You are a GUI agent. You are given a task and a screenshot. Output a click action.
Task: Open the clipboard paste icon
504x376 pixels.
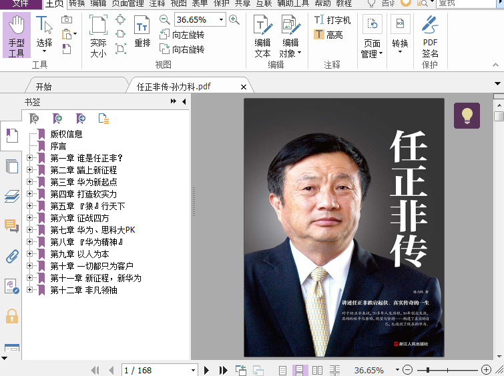pos(67,34)
